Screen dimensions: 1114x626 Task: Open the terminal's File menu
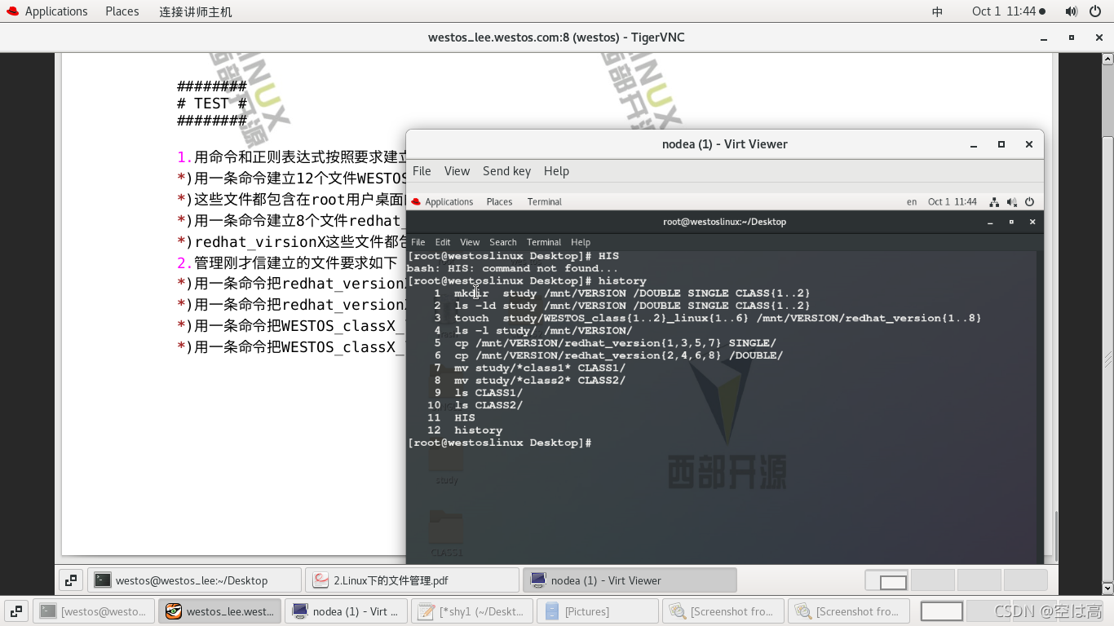point(418,242)
